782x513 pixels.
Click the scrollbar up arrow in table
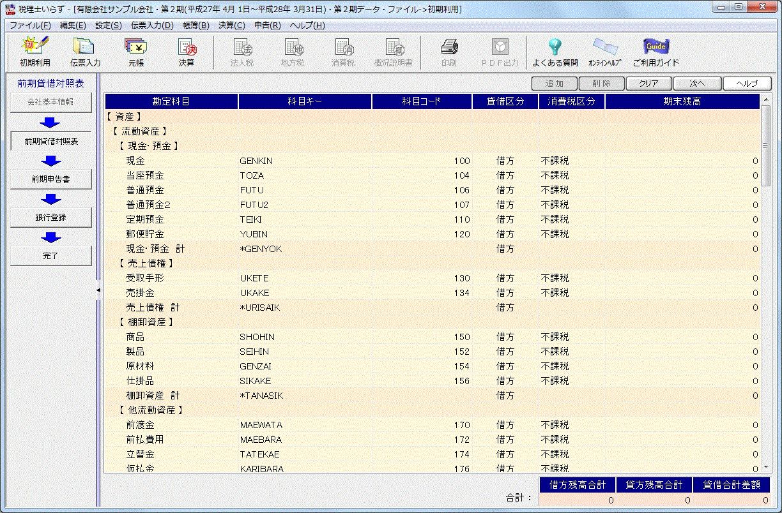point(765,100)
